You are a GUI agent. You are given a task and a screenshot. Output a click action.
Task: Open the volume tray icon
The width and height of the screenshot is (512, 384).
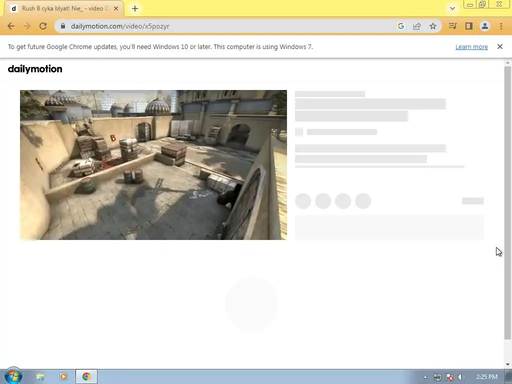pos(461,377)
